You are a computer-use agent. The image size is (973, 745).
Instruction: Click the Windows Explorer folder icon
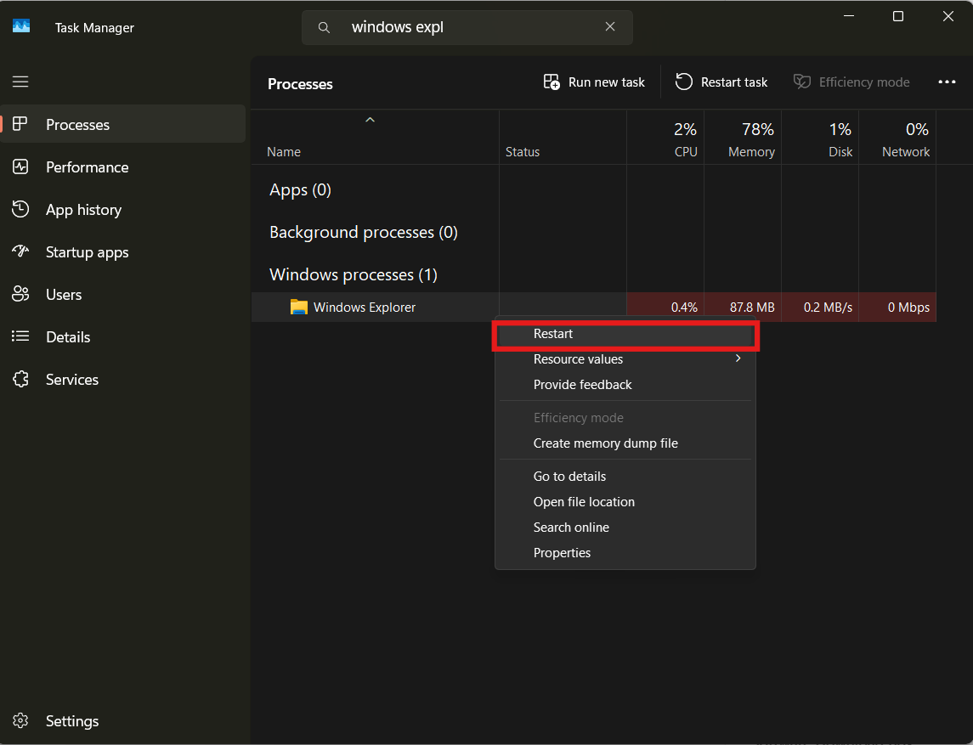[x=298, y=307]
